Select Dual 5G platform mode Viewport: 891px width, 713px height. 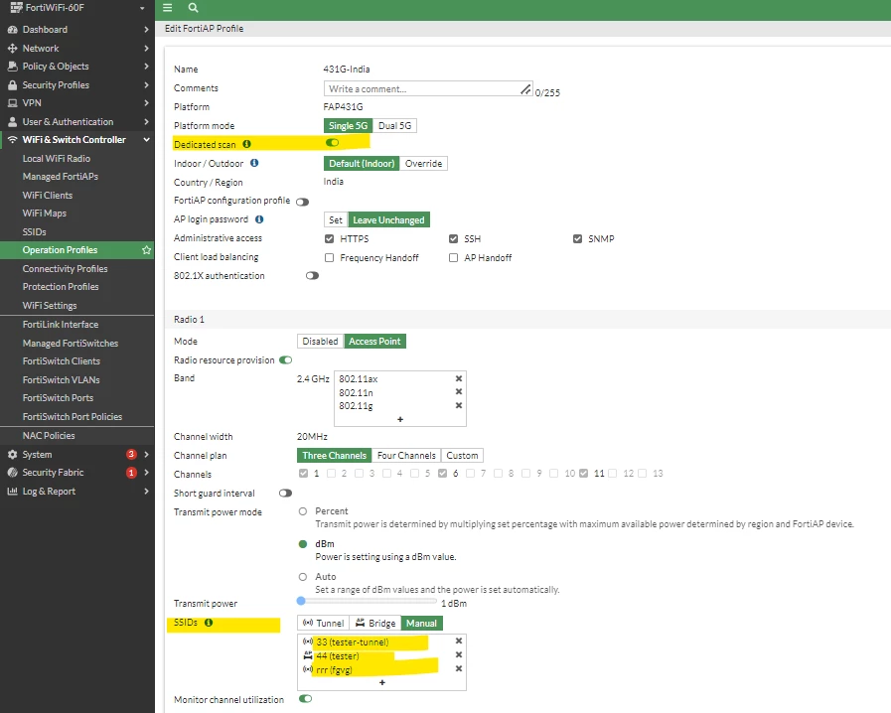click(x=395, y=125)
